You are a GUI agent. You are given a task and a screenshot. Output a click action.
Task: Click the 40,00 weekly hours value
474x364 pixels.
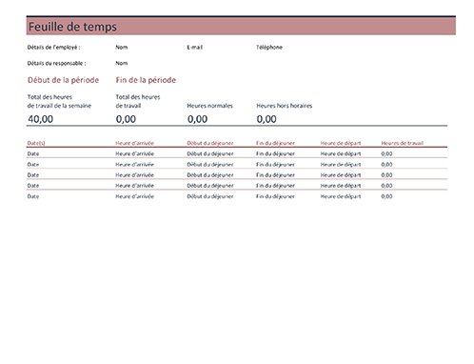[x=41, y=119]
